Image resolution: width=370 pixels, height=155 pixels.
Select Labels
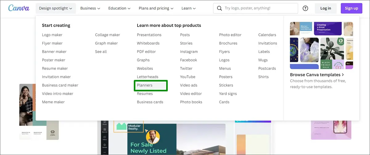pos(264,52)
